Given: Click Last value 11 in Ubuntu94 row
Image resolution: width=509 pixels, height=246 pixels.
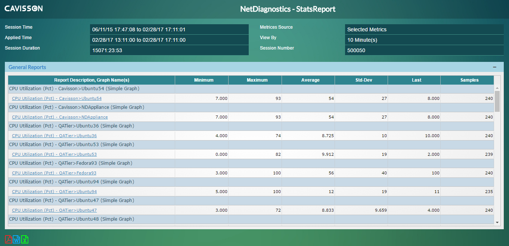Looking at the screenshot, I should tap(437, 192).
